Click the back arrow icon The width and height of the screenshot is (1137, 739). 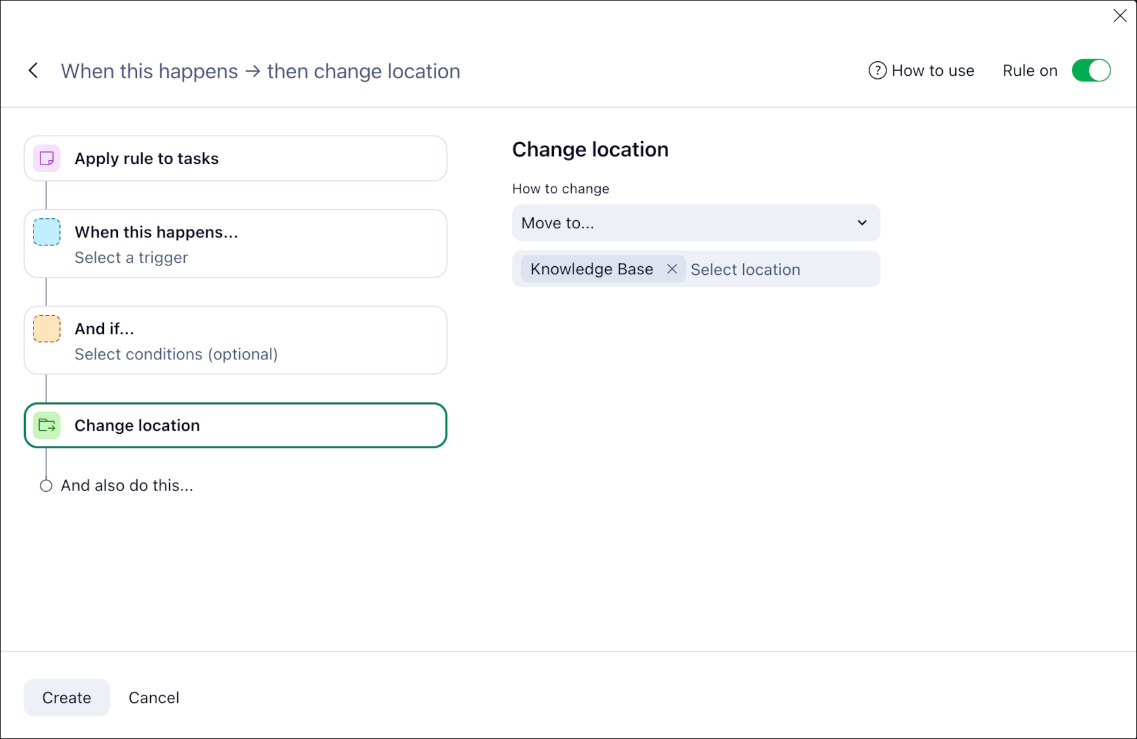coord(33,71)
